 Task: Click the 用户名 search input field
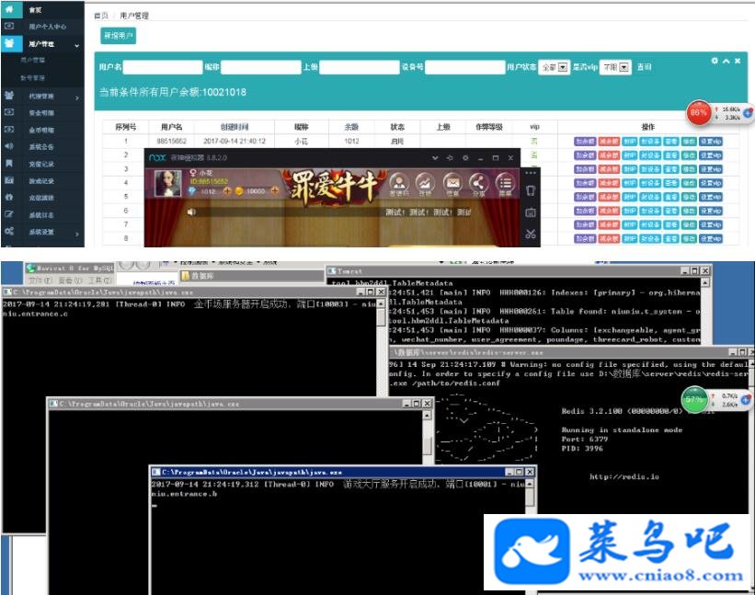(163, 67)
